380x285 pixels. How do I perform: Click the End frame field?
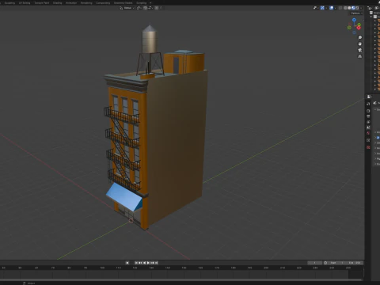354,263
